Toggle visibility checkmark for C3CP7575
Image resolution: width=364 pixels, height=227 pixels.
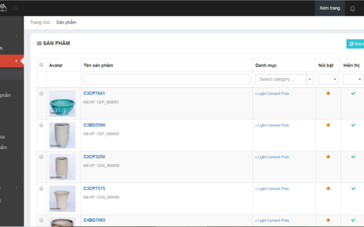(x=353, y=188)
